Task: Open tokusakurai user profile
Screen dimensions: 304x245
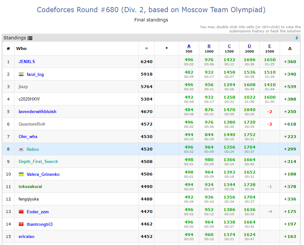Action: click(30, 186)
